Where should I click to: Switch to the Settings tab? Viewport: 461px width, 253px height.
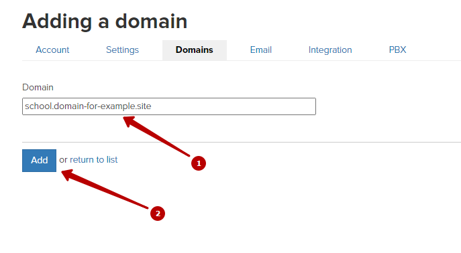pyautogui.click(x=122, y=50)
